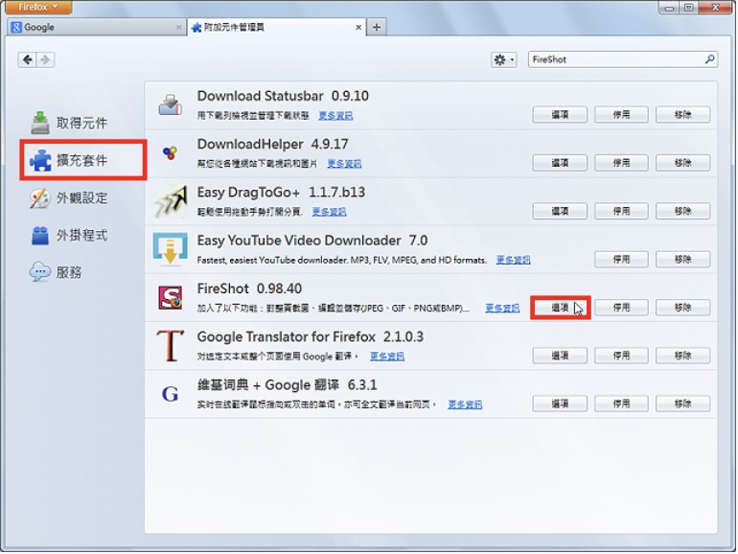Viewport: 738px width, 554px height.
Task: Remove the Download Statusbar extension
Action: 683,114
